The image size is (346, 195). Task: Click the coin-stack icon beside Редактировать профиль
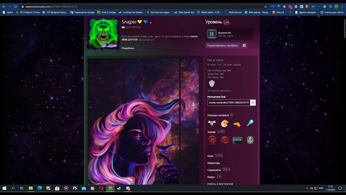coord(244,45)
